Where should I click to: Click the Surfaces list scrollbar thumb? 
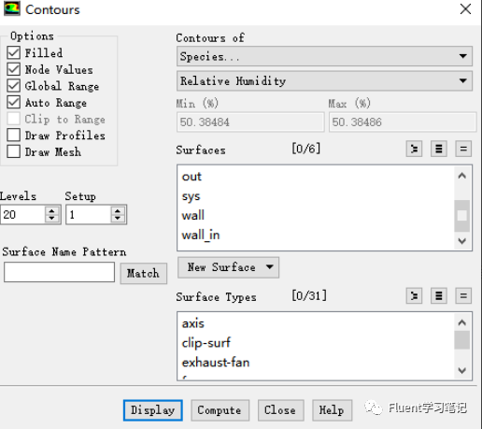(462, 216)
